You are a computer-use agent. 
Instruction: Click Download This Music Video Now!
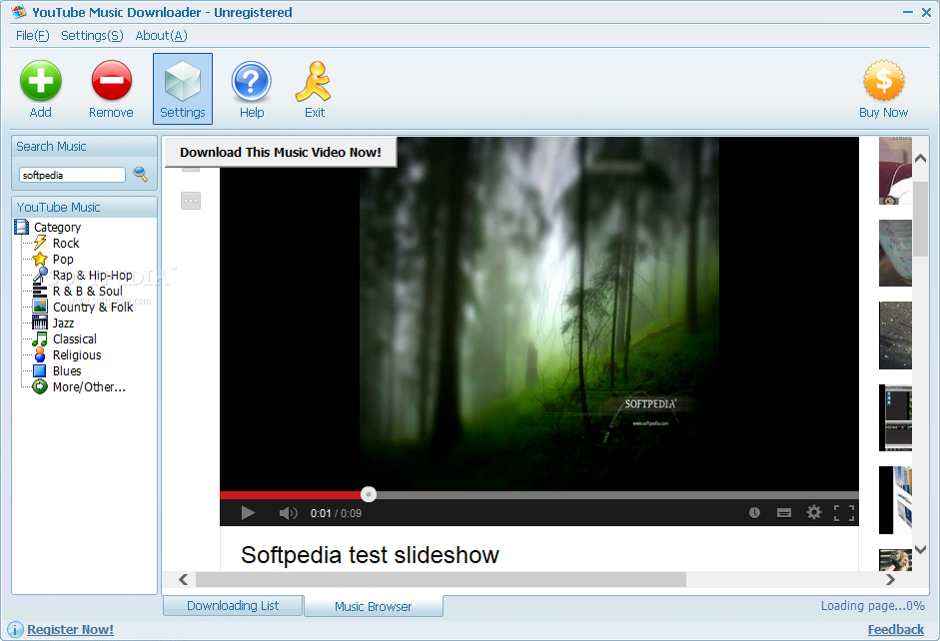pyautogui.click(x=281, y=152)
